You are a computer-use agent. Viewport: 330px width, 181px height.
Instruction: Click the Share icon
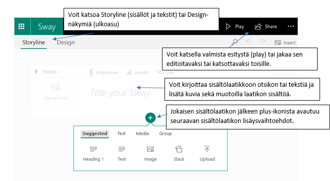tap(258, 26)
